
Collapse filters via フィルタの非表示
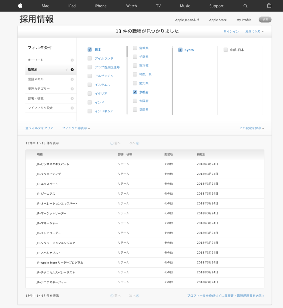pos(76,128)
